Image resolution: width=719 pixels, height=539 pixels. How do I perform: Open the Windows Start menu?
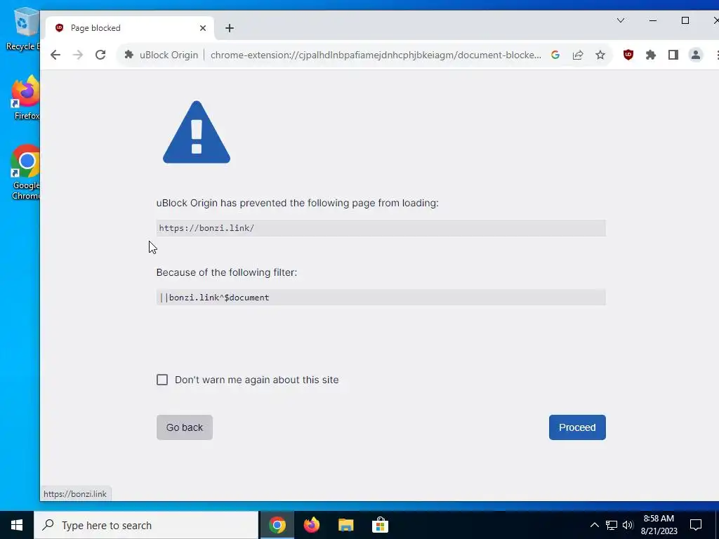[x=17, y=525]
